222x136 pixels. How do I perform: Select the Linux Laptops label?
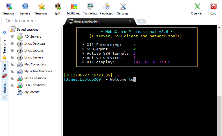[34, 50]
